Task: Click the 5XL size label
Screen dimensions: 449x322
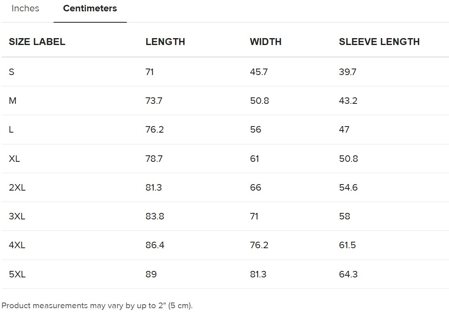Action: pyautogui.click(x=17, y=274)
